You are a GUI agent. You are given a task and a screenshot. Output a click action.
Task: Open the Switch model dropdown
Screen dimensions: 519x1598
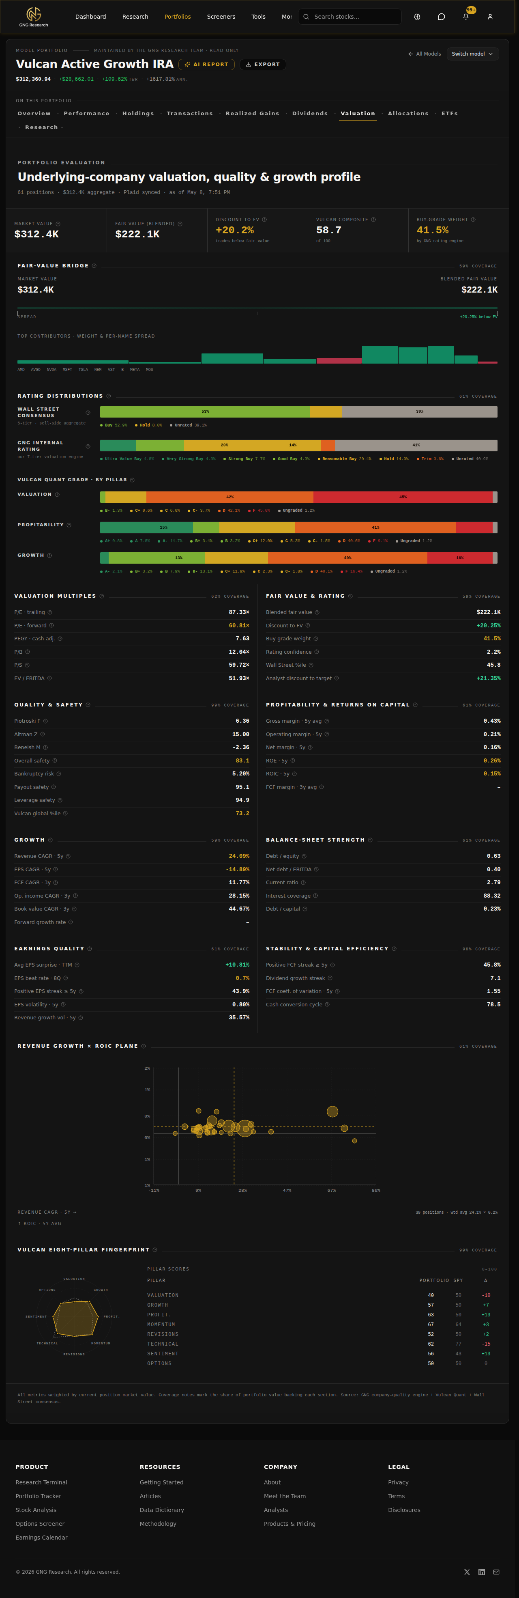click(x=472, y=54)
